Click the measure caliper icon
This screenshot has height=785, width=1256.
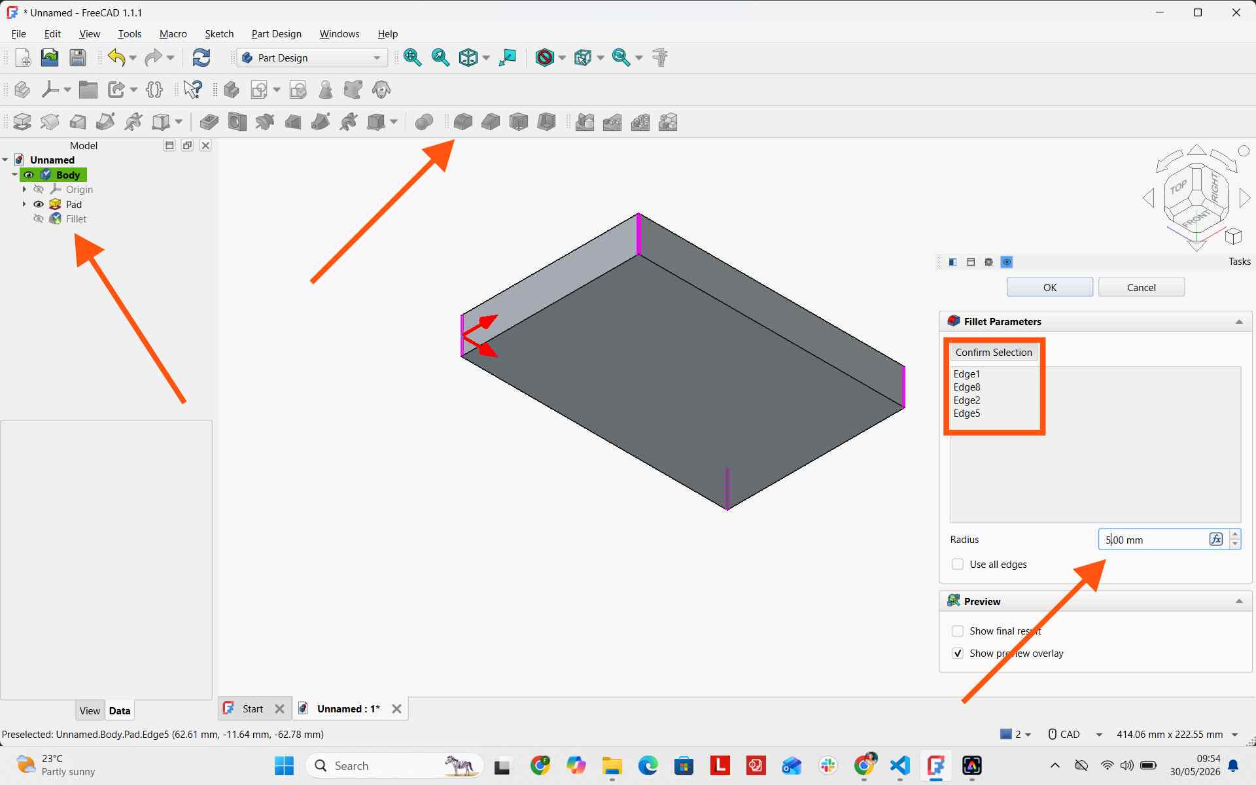coord(660,58)
